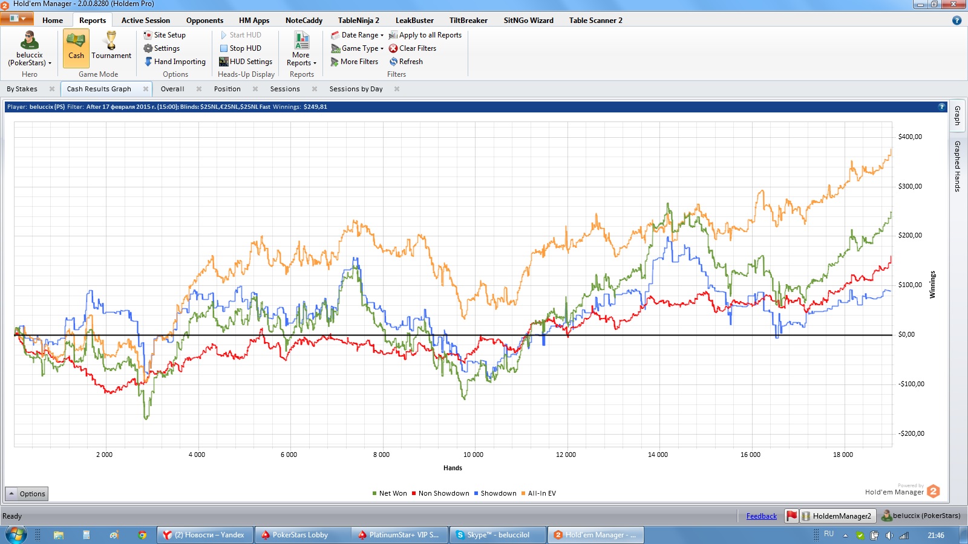
Task: Click Apply to all Reports
Action: (x=425, y=35)
